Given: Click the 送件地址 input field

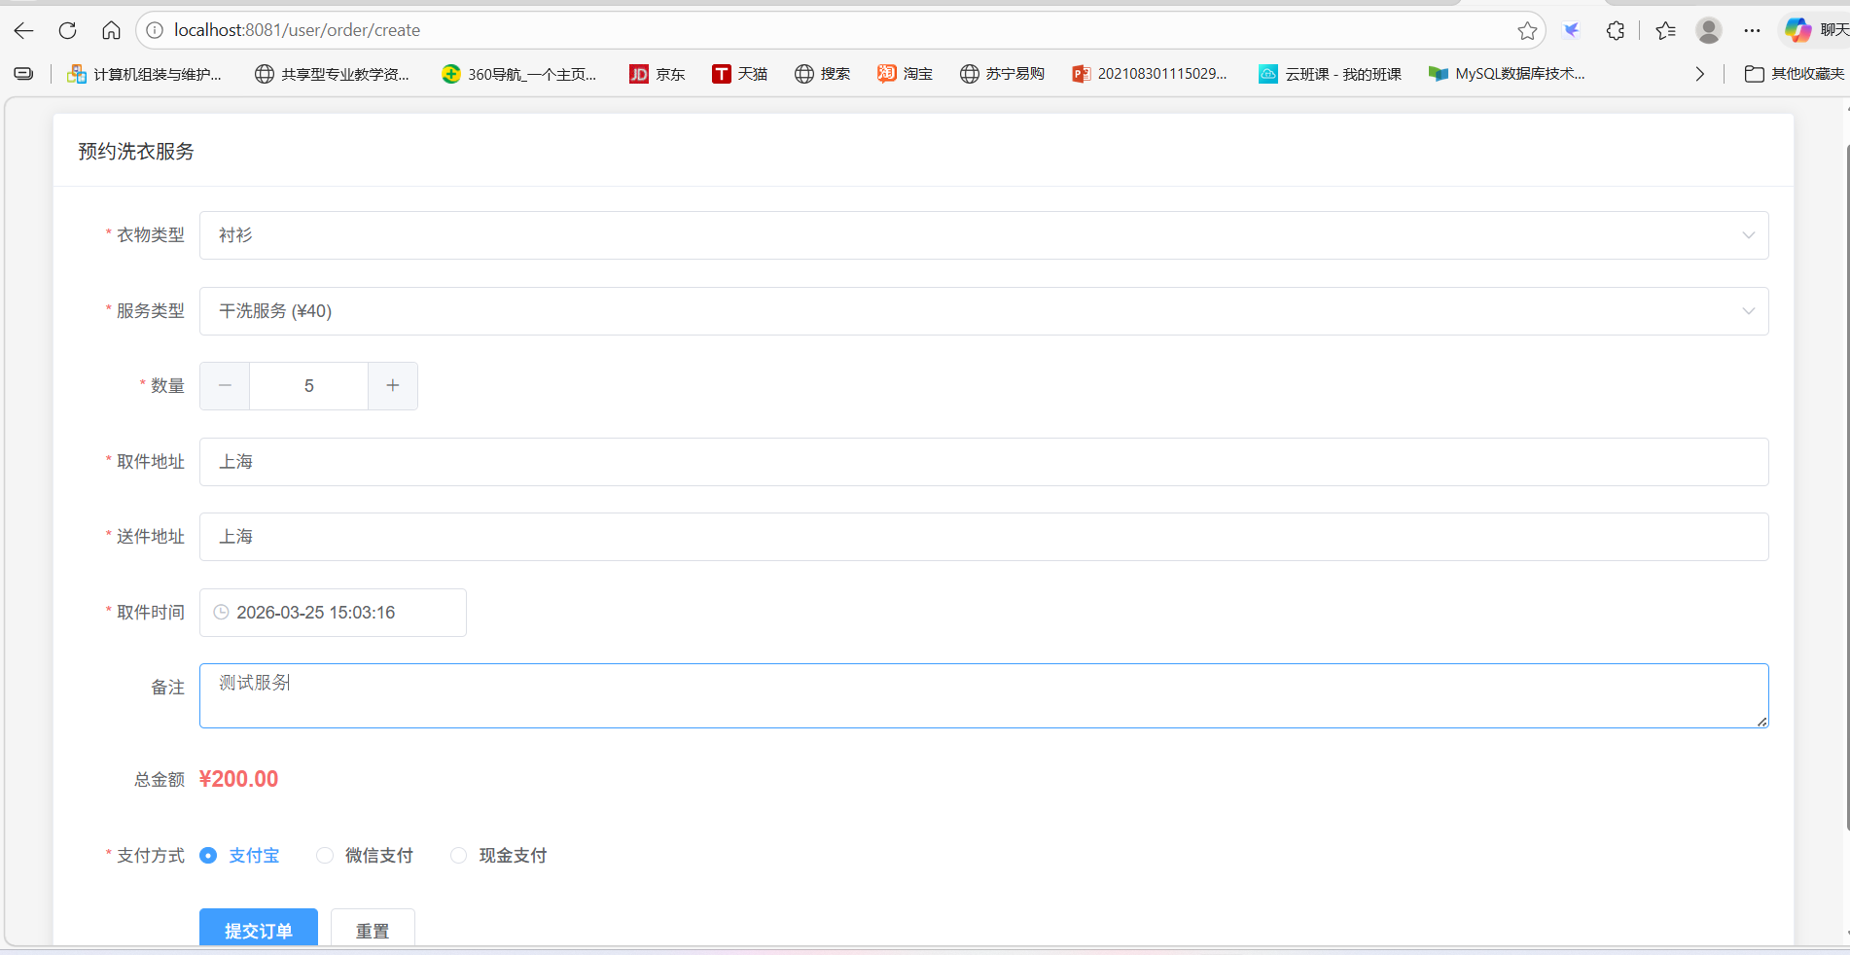Looking at the screenshot, I should (x=983, y=537).
